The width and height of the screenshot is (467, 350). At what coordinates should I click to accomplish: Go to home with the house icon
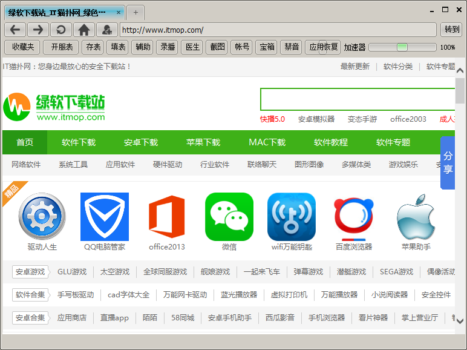[84, 30]
